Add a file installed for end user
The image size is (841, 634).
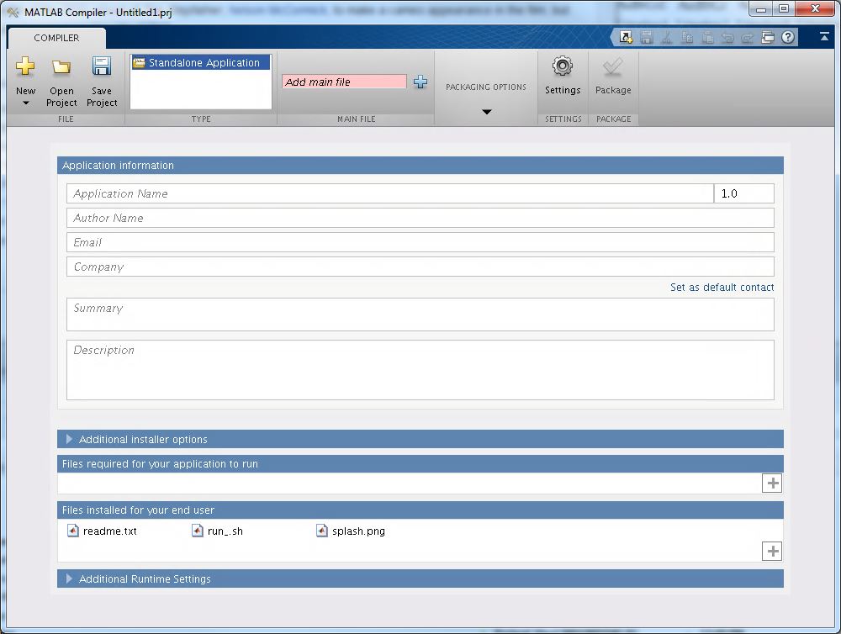coord(772,552)
